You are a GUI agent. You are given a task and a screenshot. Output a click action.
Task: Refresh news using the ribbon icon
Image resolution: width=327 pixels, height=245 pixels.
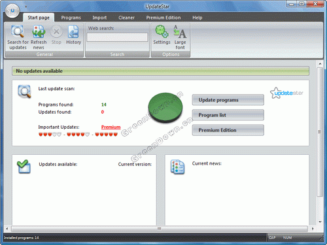pyautogui.click(x=39, y=31)
